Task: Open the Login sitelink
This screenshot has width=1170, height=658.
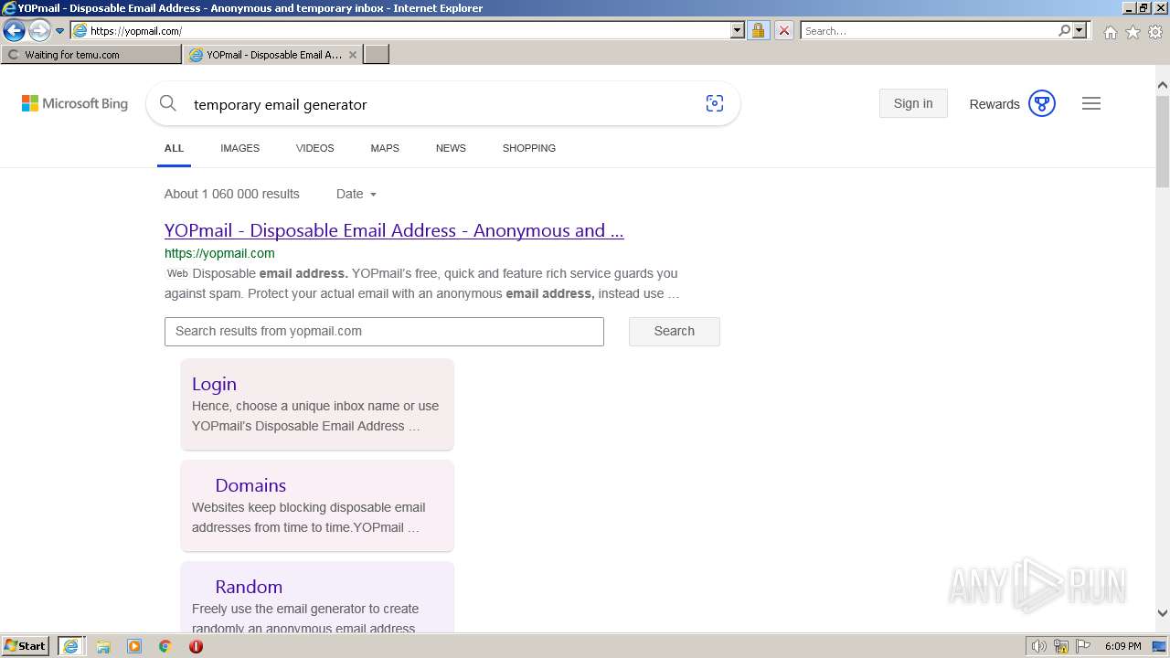Action: (x=214, y=384)
